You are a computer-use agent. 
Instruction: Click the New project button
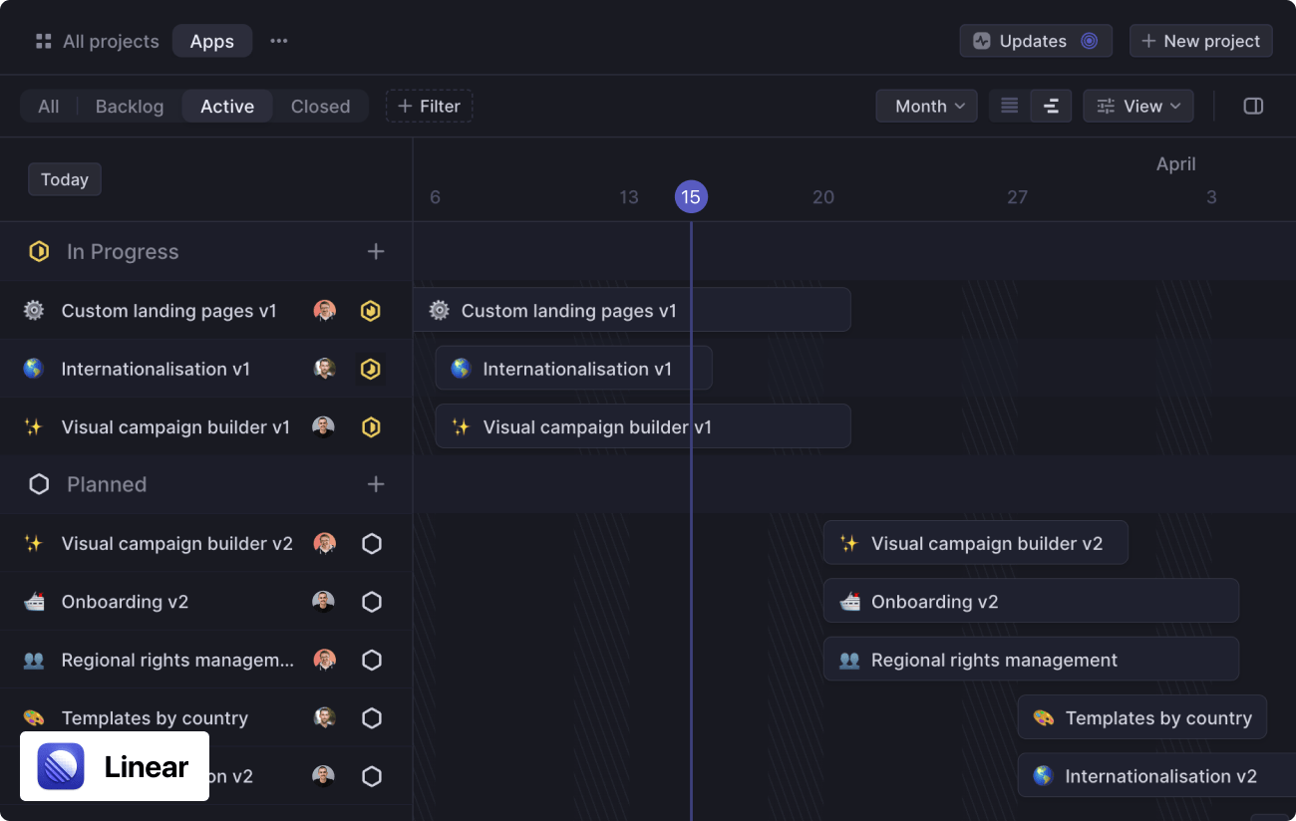tap(1200, 41)
